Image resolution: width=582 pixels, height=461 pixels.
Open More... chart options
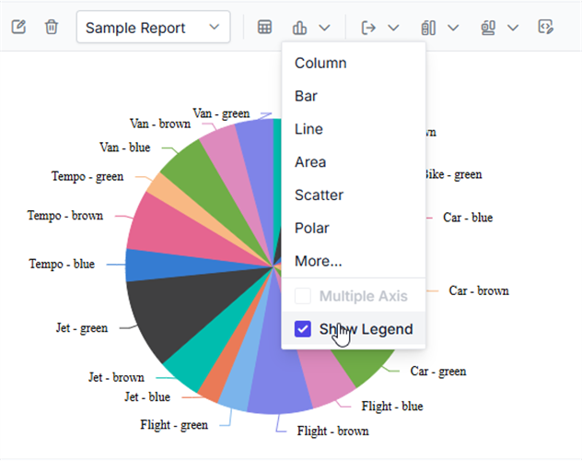[x=354, y=261]
